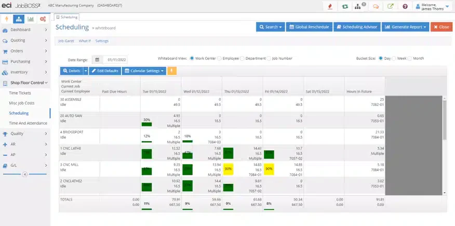Open Time Tickets in Shop Floor Control
Image resolution: width=455 pixels, height=226 pixels.
click(x=20, y=93)
